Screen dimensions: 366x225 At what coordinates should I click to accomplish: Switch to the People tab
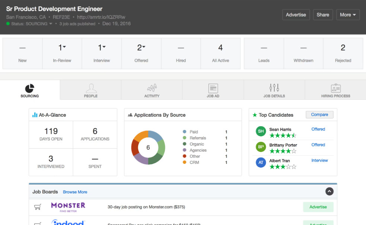pyautogui.click(x=90, y=89)
